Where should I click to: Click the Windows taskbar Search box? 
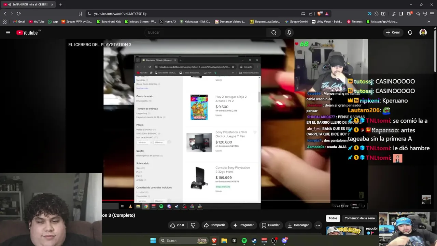[184, 241]
